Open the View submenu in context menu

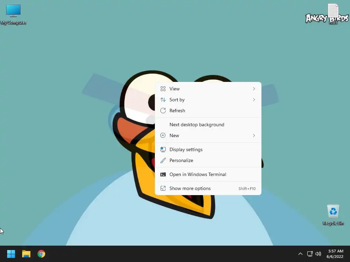tap(208, 89)
